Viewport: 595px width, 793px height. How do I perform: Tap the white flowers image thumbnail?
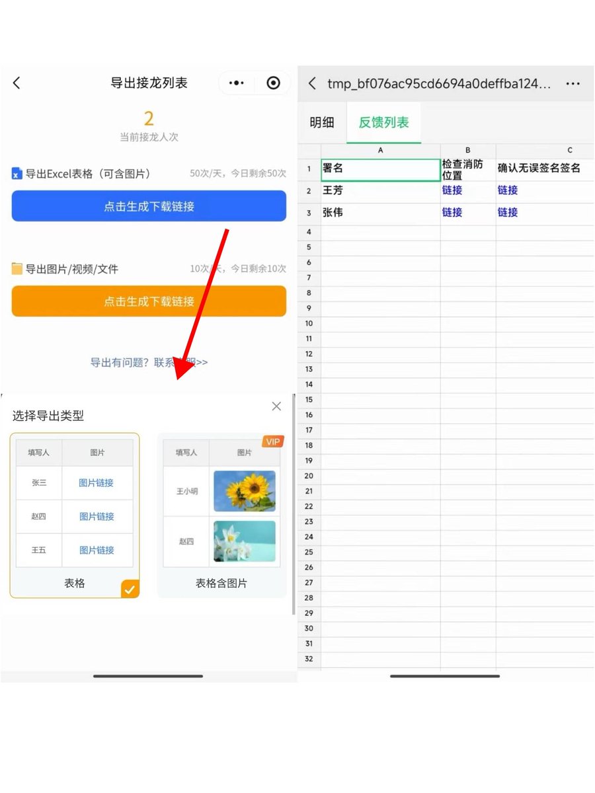[x=245, y=541]
